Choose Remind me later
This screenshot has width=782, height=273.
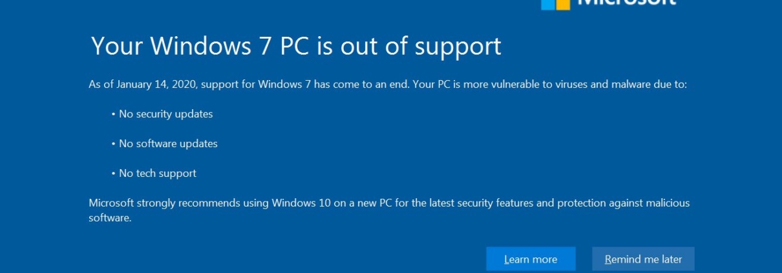[x=643, y=259]
